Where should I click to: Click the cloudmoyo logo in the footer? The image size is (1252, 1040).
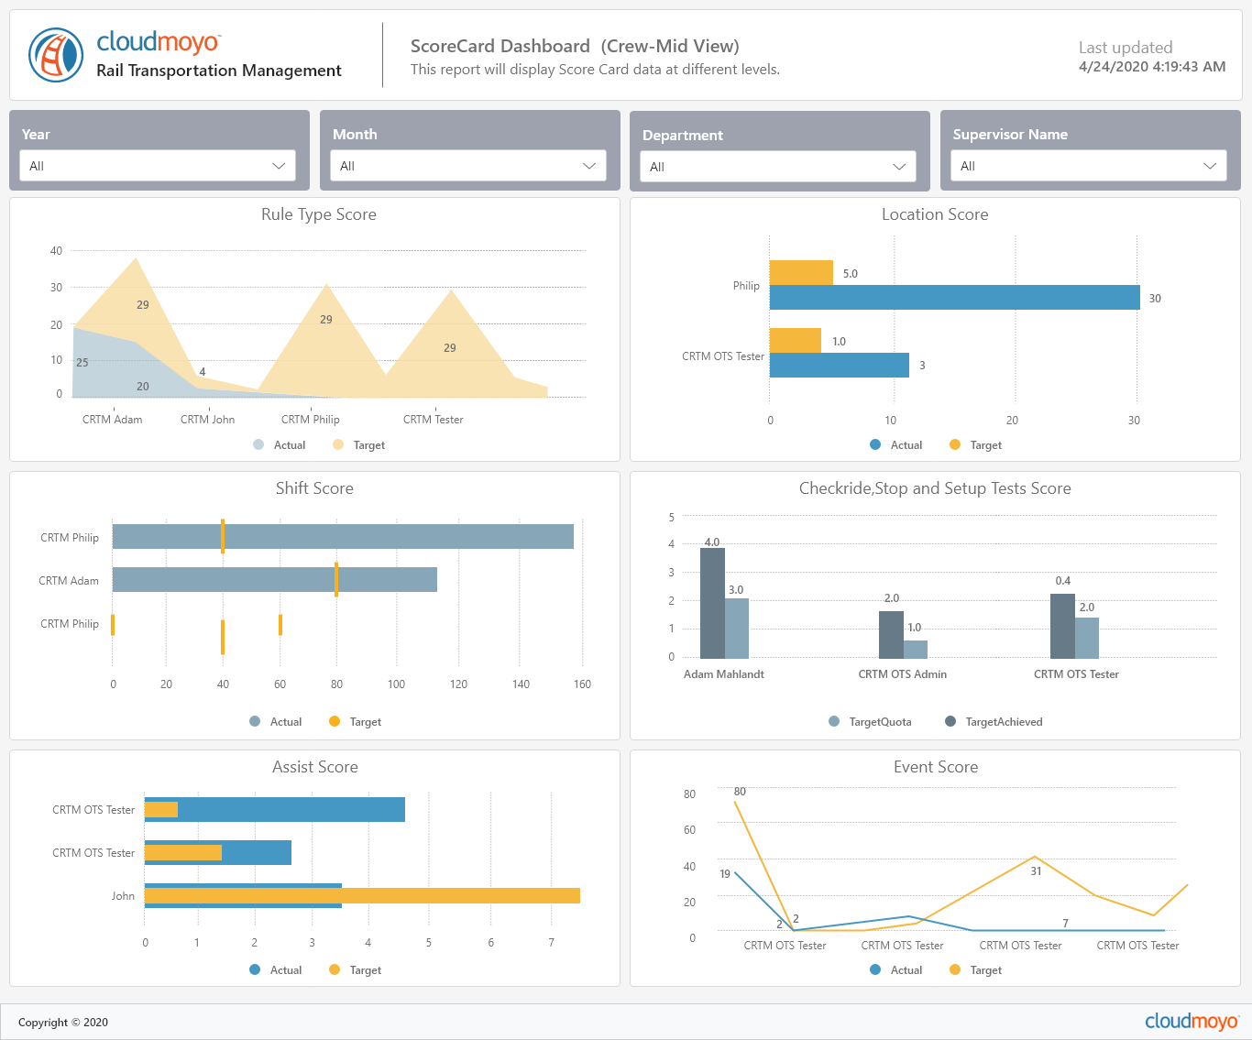1190,1021
